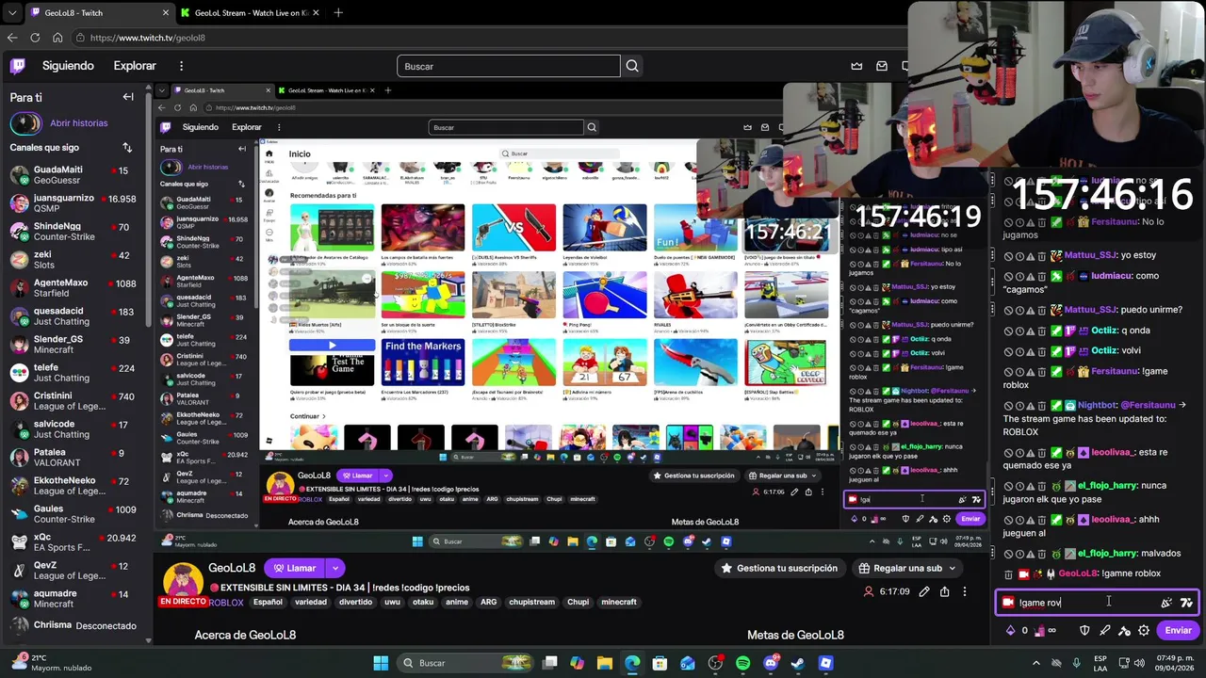This screenshot has width=1206, height=678.
Task: Open the ROBLOX category link under title
Action: (x=226, y=603)
